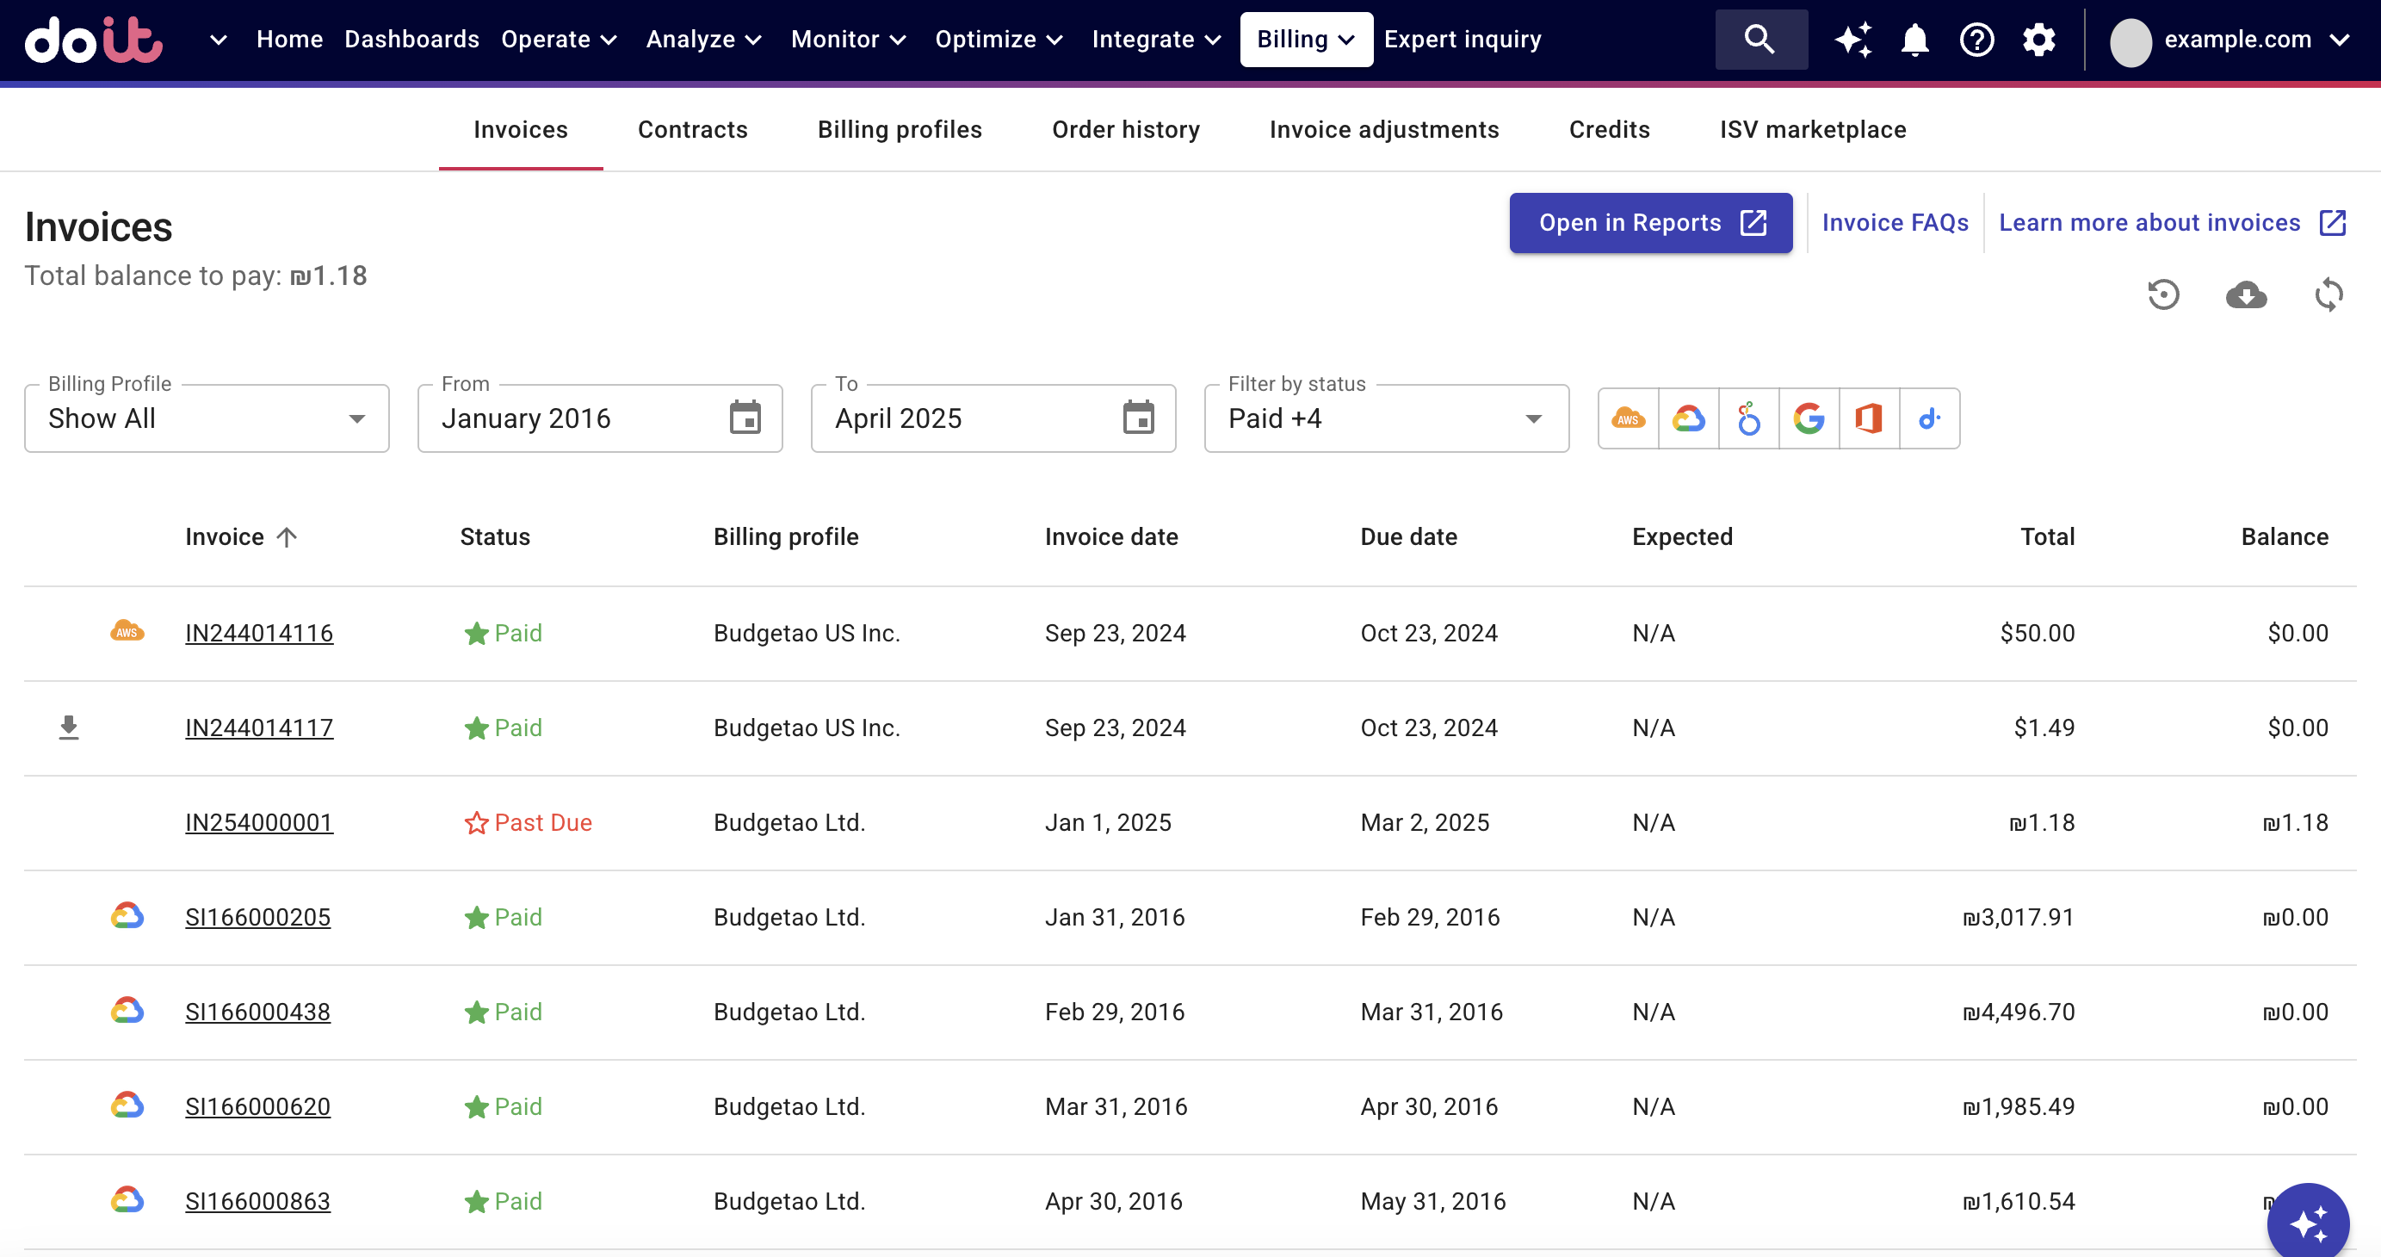2381x1257 pixels.
Task: Open the floating AI sparkle button
Action: [2308, 1223]
